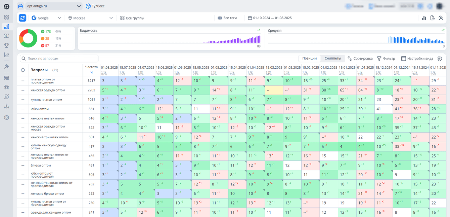
Task: Select the query купить платья оптом
Action: [46, 100]
